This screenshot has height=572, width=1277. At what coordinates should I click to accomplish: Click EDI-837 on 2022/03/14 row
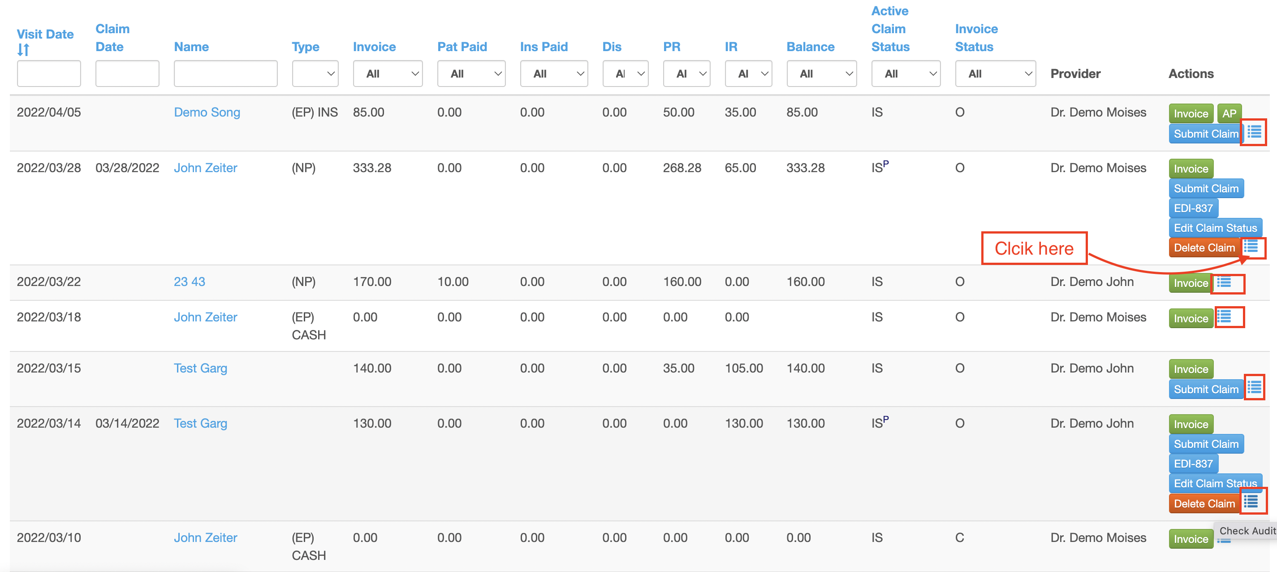click(x=1193, y=464)
